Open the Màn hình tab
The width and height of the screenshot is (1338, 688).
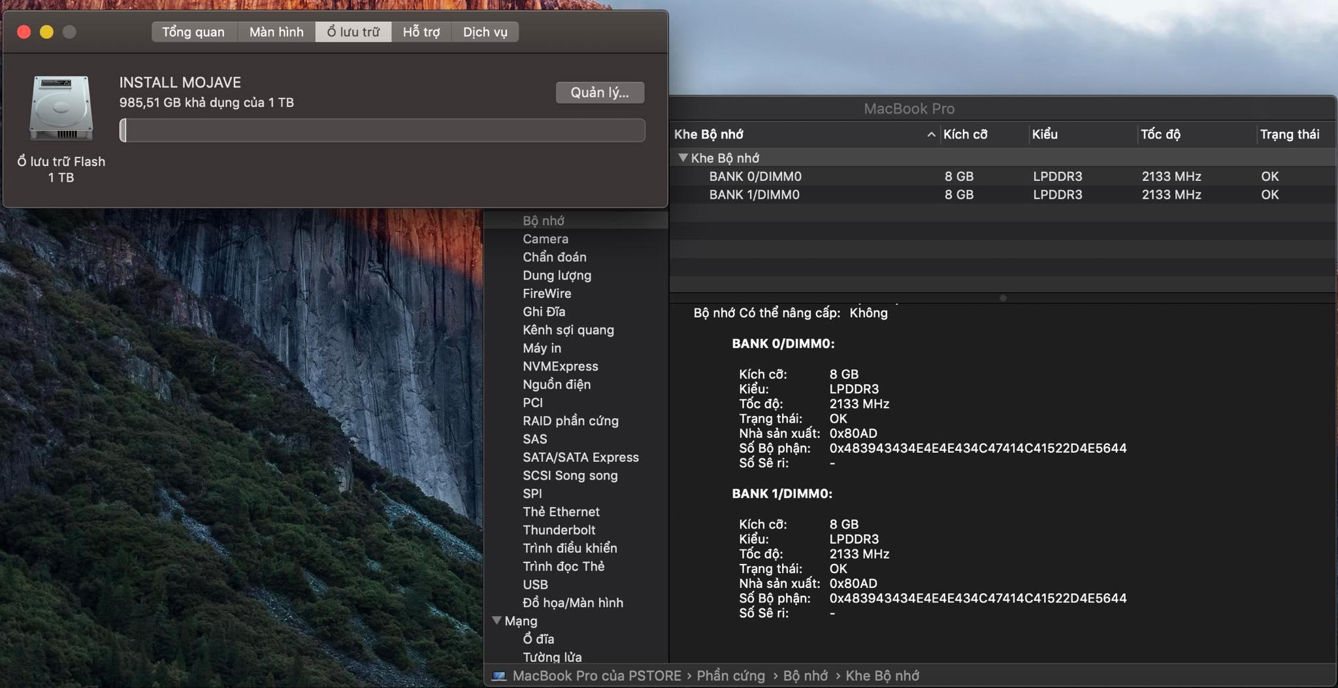pos(276,32)
